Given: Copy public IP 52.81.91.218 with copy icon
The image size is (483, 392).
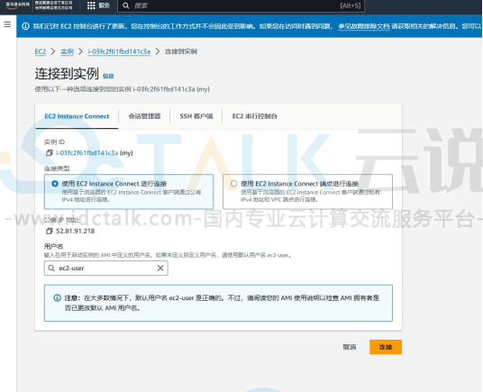Looking at the screenshot, I should (x=50, y=231).
